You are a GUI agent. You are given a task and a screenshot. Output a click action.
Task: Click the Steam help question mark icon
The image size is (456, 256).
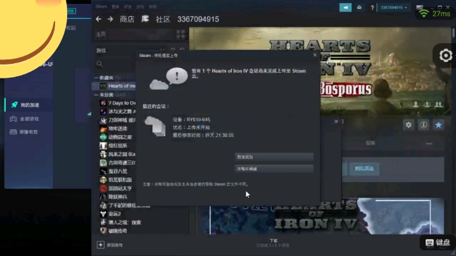click(372, 8)
